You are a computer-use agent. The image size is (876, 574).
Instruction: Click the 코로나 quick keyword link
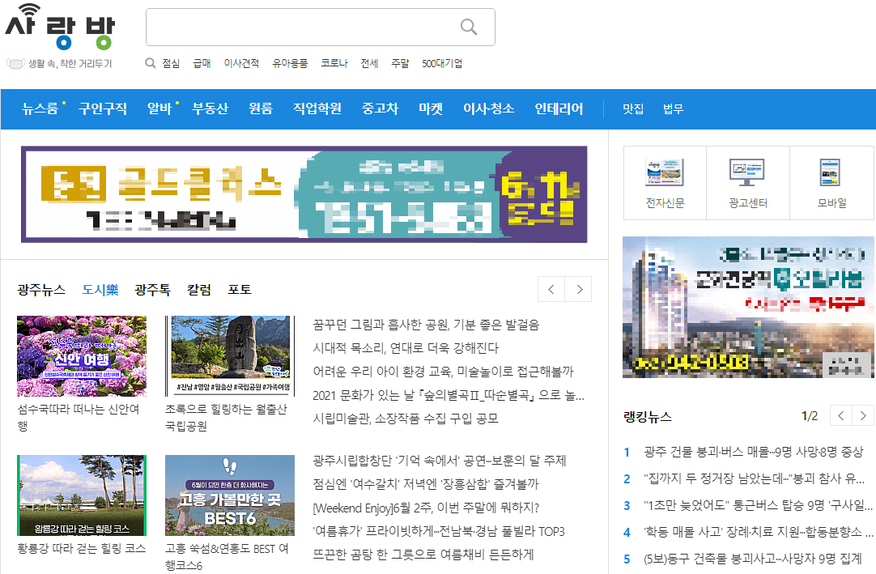tap(333, 62)
